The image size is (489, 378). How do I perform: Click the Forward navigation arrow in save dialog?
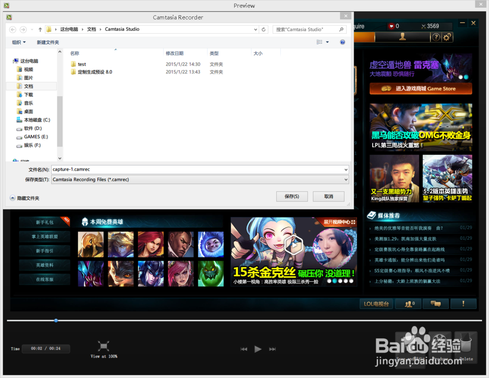tap(23, 29)
